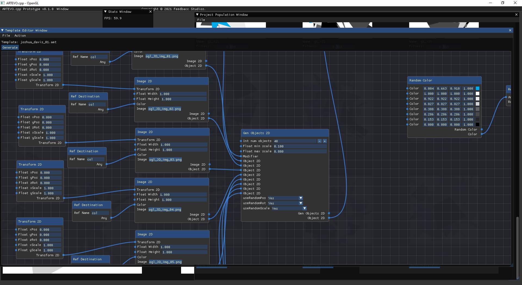Collapse the Stats Window triangle
The image size is (522, 285).
tap(105, 12)
